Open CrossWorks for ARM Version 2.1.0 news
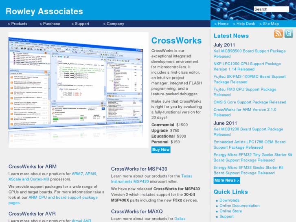Viewport: 296px width, 222px height. (x=245, y=112)
